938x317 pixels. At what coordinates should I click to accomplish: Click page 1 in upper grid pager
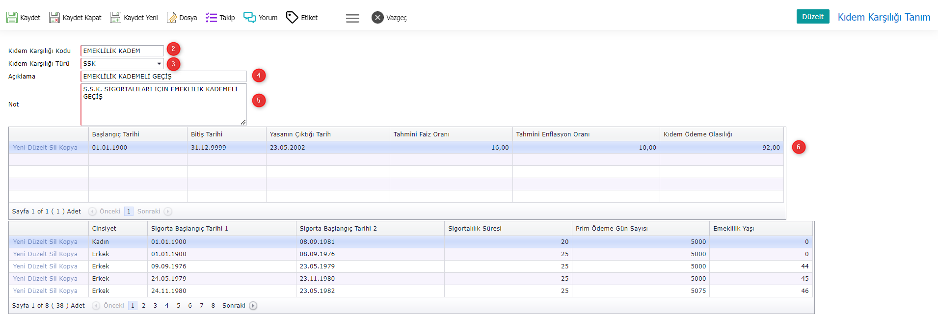tap(129, 211)
